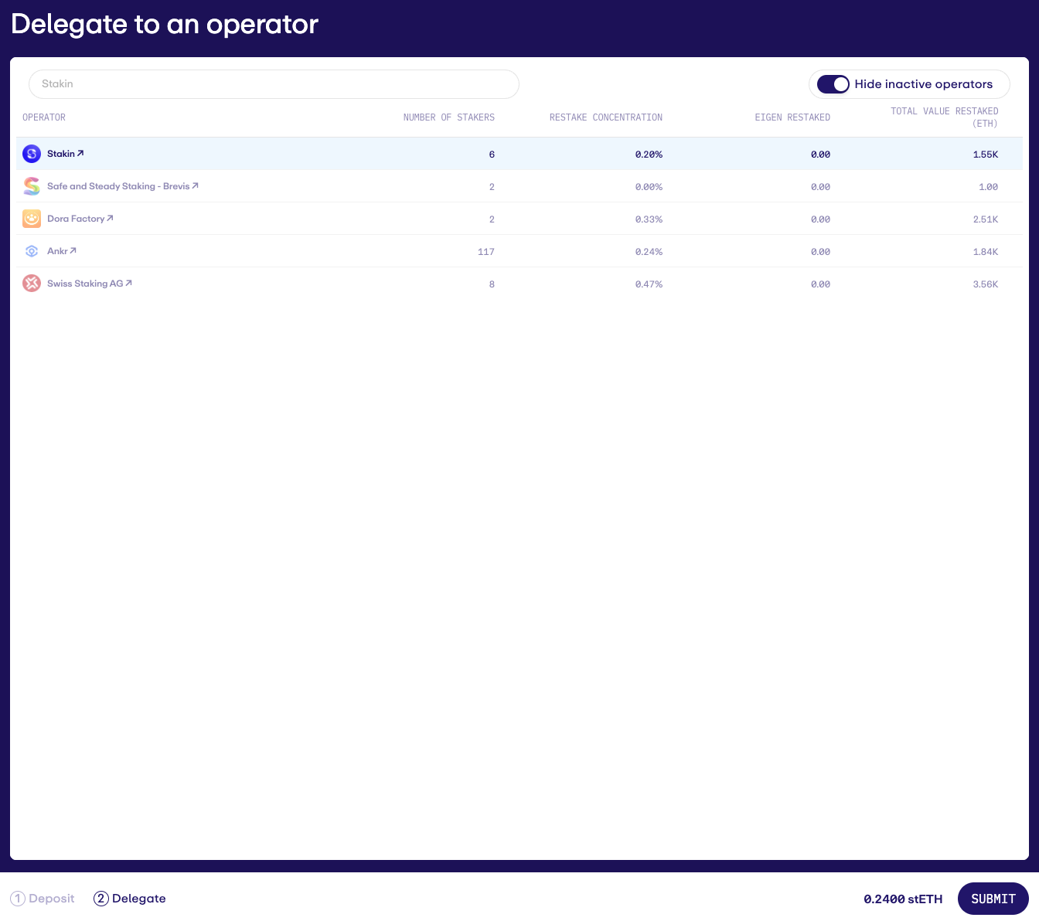Click the Ankr logo icon

tap(32, 251)
